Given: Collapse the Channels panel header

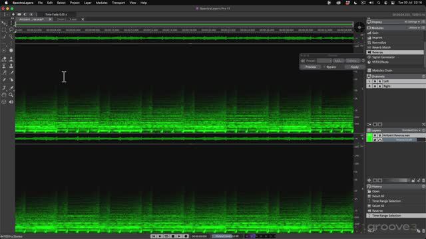Looking at the screenshot, I should coord(378,76).
